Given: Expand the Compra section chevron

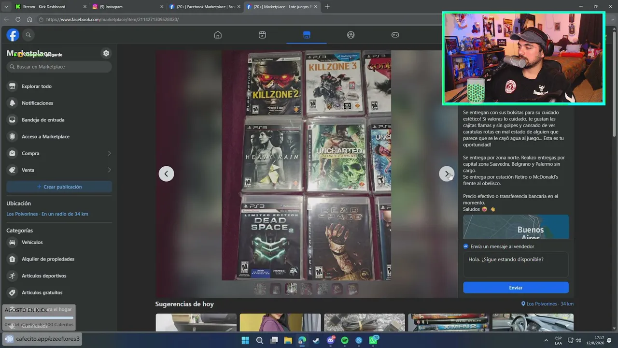Looking at the screenshot, I should tap(109, 153).
